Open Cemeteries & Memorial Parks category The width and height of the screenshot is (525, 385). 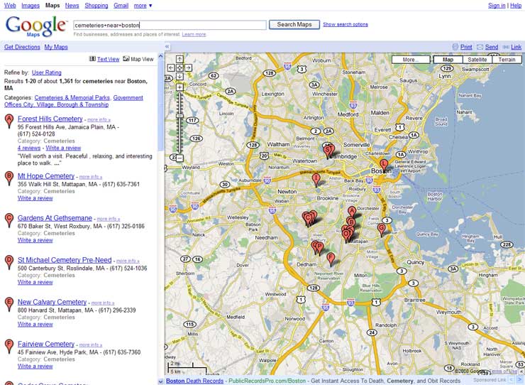click(72, 97)
